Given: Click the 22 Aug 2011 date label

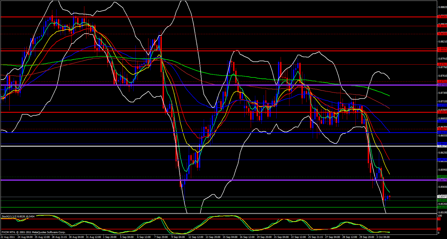Looking at the screenshot, I should click(8, 237).
